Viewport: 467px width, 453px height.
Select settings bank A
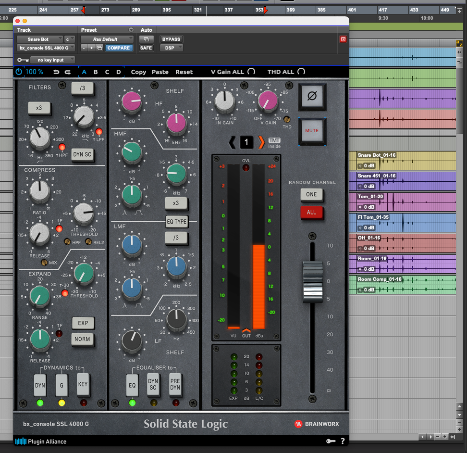coord(84,72)
